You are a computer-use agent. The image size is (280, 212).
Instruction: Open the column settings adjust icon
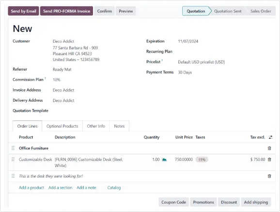(270, 137)
